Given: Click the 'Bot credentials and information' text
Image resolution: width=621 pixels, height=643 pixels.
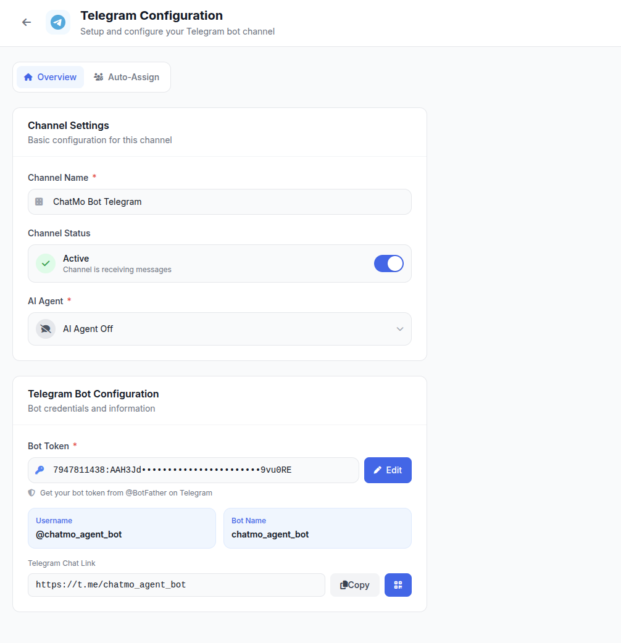Looking at the screenshot, I should click(91, 409).
